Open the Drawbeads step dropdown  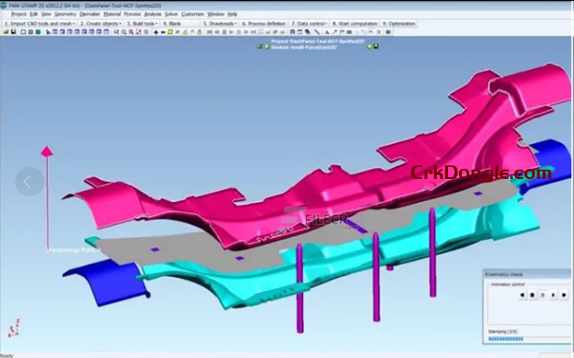point(235,24)
